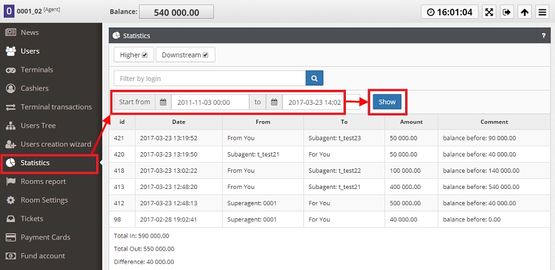
Task: Toggle the Downstream checkbox
Action: [x=205, y=55]
